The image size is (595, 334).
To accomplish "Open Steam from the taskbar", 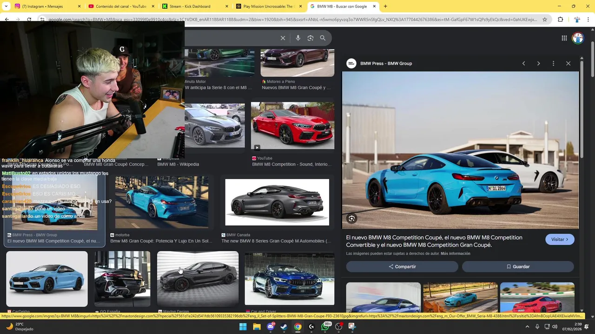I will (284, 327).
